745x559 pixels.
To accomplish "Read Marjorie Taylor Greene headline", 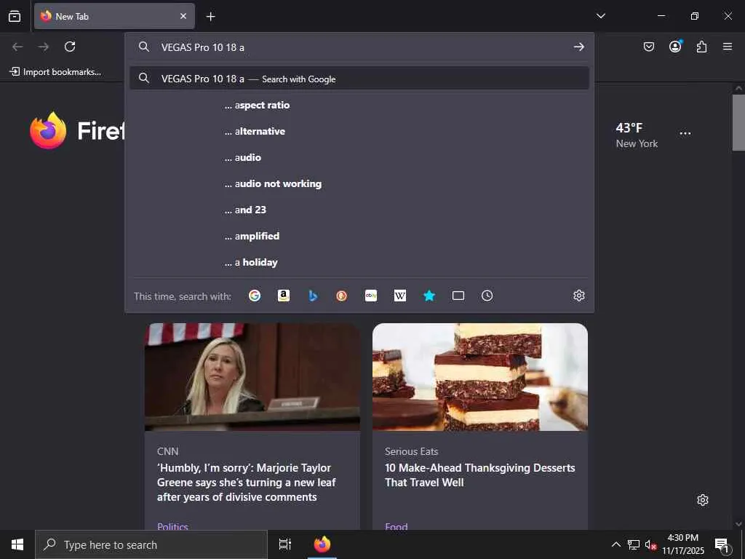I will click(246, 483).
